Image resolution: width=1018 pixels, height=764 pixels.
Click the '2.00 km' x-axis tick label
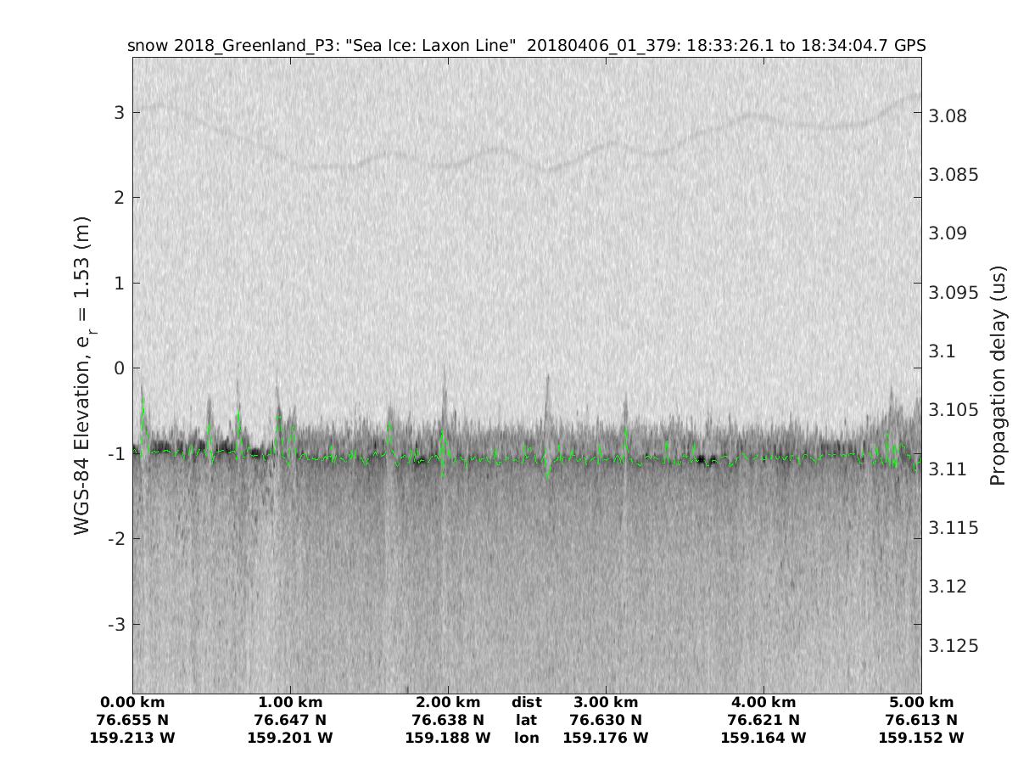448,702
